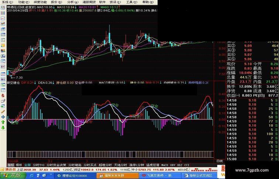This screenshot has height=179, width=279.
Task: Click the two-people users icon in sidebar
Action: [x=3, y=51]
